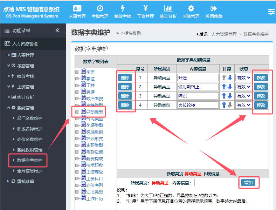Open 考勤管理 clock icon in top bar
The height and width of the screenshot is (210, 276).
(100, 8)
